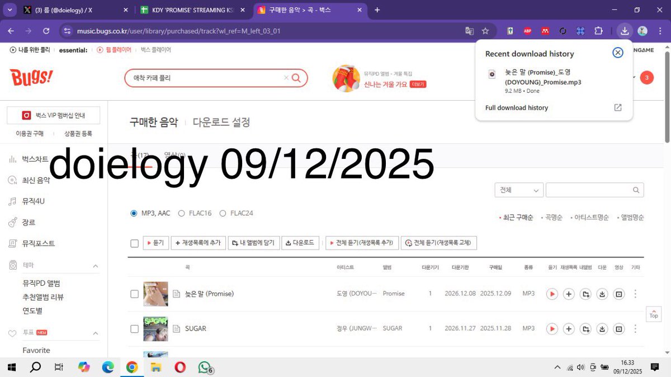Select the MP3, AAC format radio button

coord(134,213)
